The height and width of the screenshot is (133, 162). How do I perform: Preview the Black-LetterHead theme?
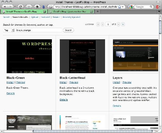[74, 82]
